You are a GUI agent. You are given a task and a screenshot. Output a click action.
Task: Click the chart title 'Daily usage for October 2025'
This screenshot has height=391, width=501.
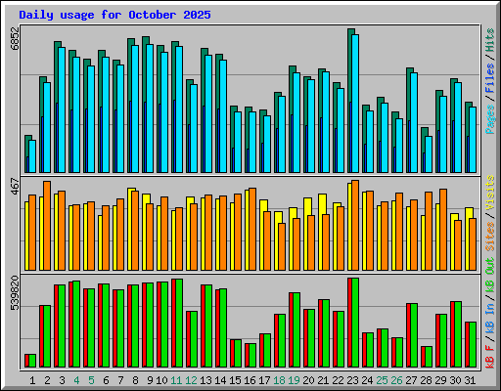tap(114, 15)
